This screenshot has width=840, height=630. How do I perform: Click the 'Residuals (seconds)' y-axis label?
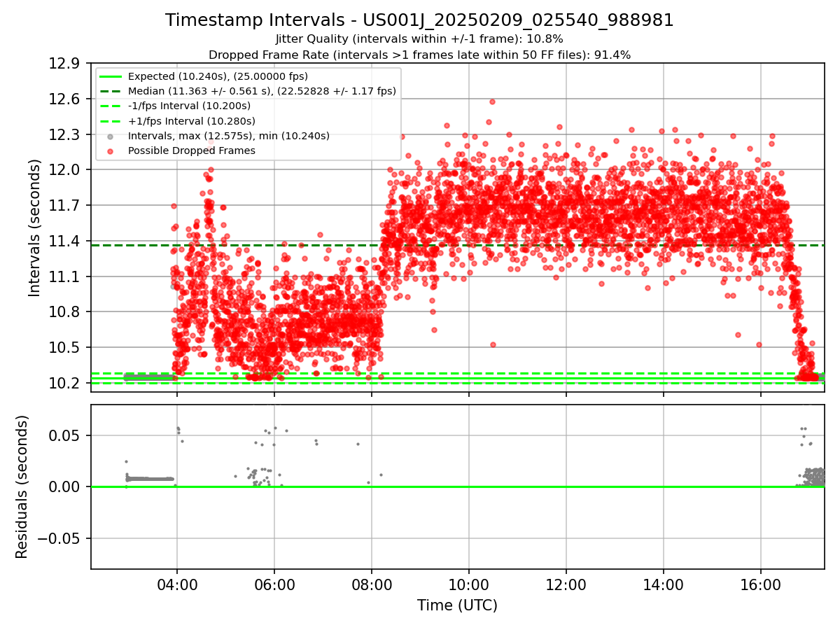(22, 486)
